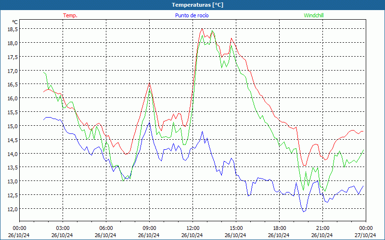Click the 12,0 y-axis value
Viewport: 385px width, 240px height.
click(13, 209)
